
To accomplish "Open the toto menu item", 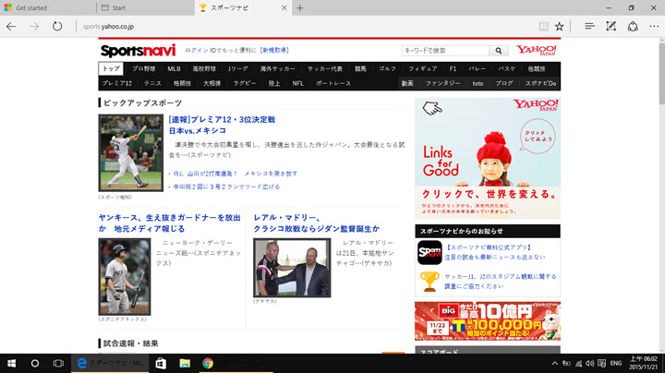I will coord(478,83).
